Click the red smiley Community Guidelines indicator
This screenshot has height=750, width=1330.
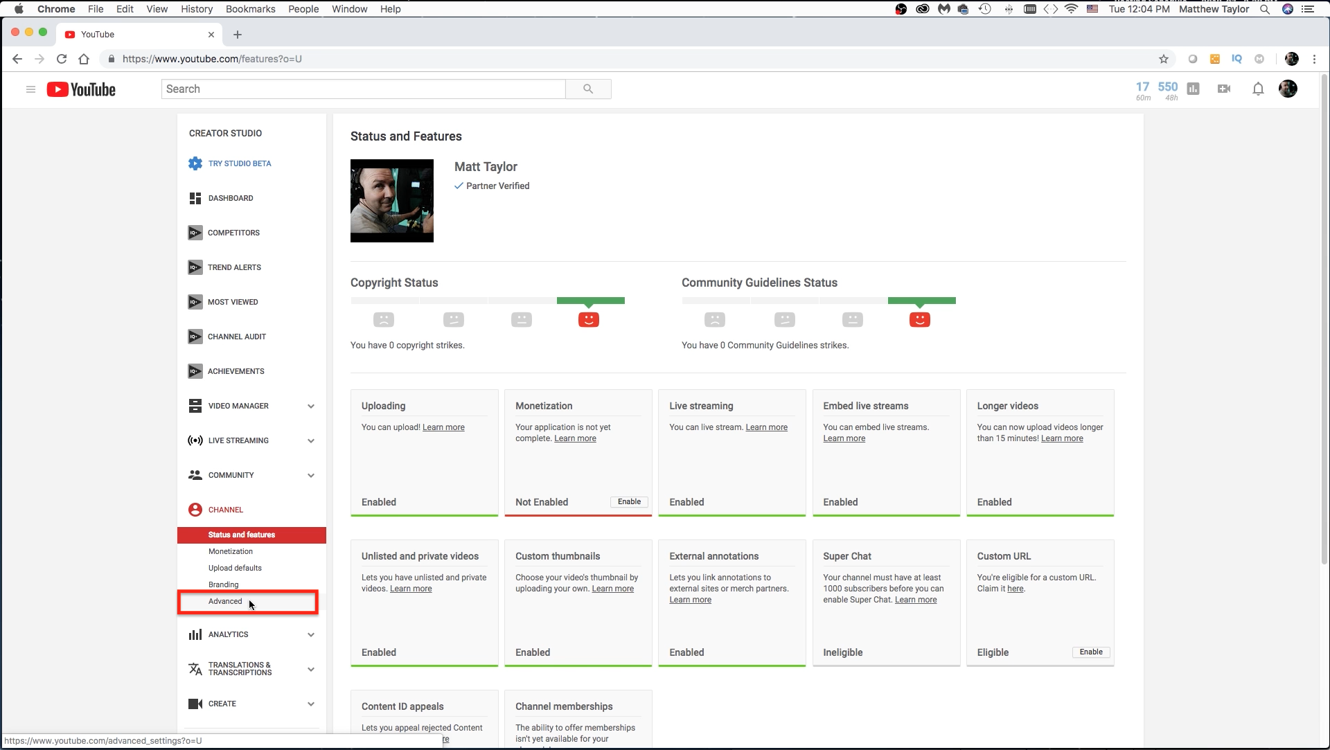[x=920, y=319]
